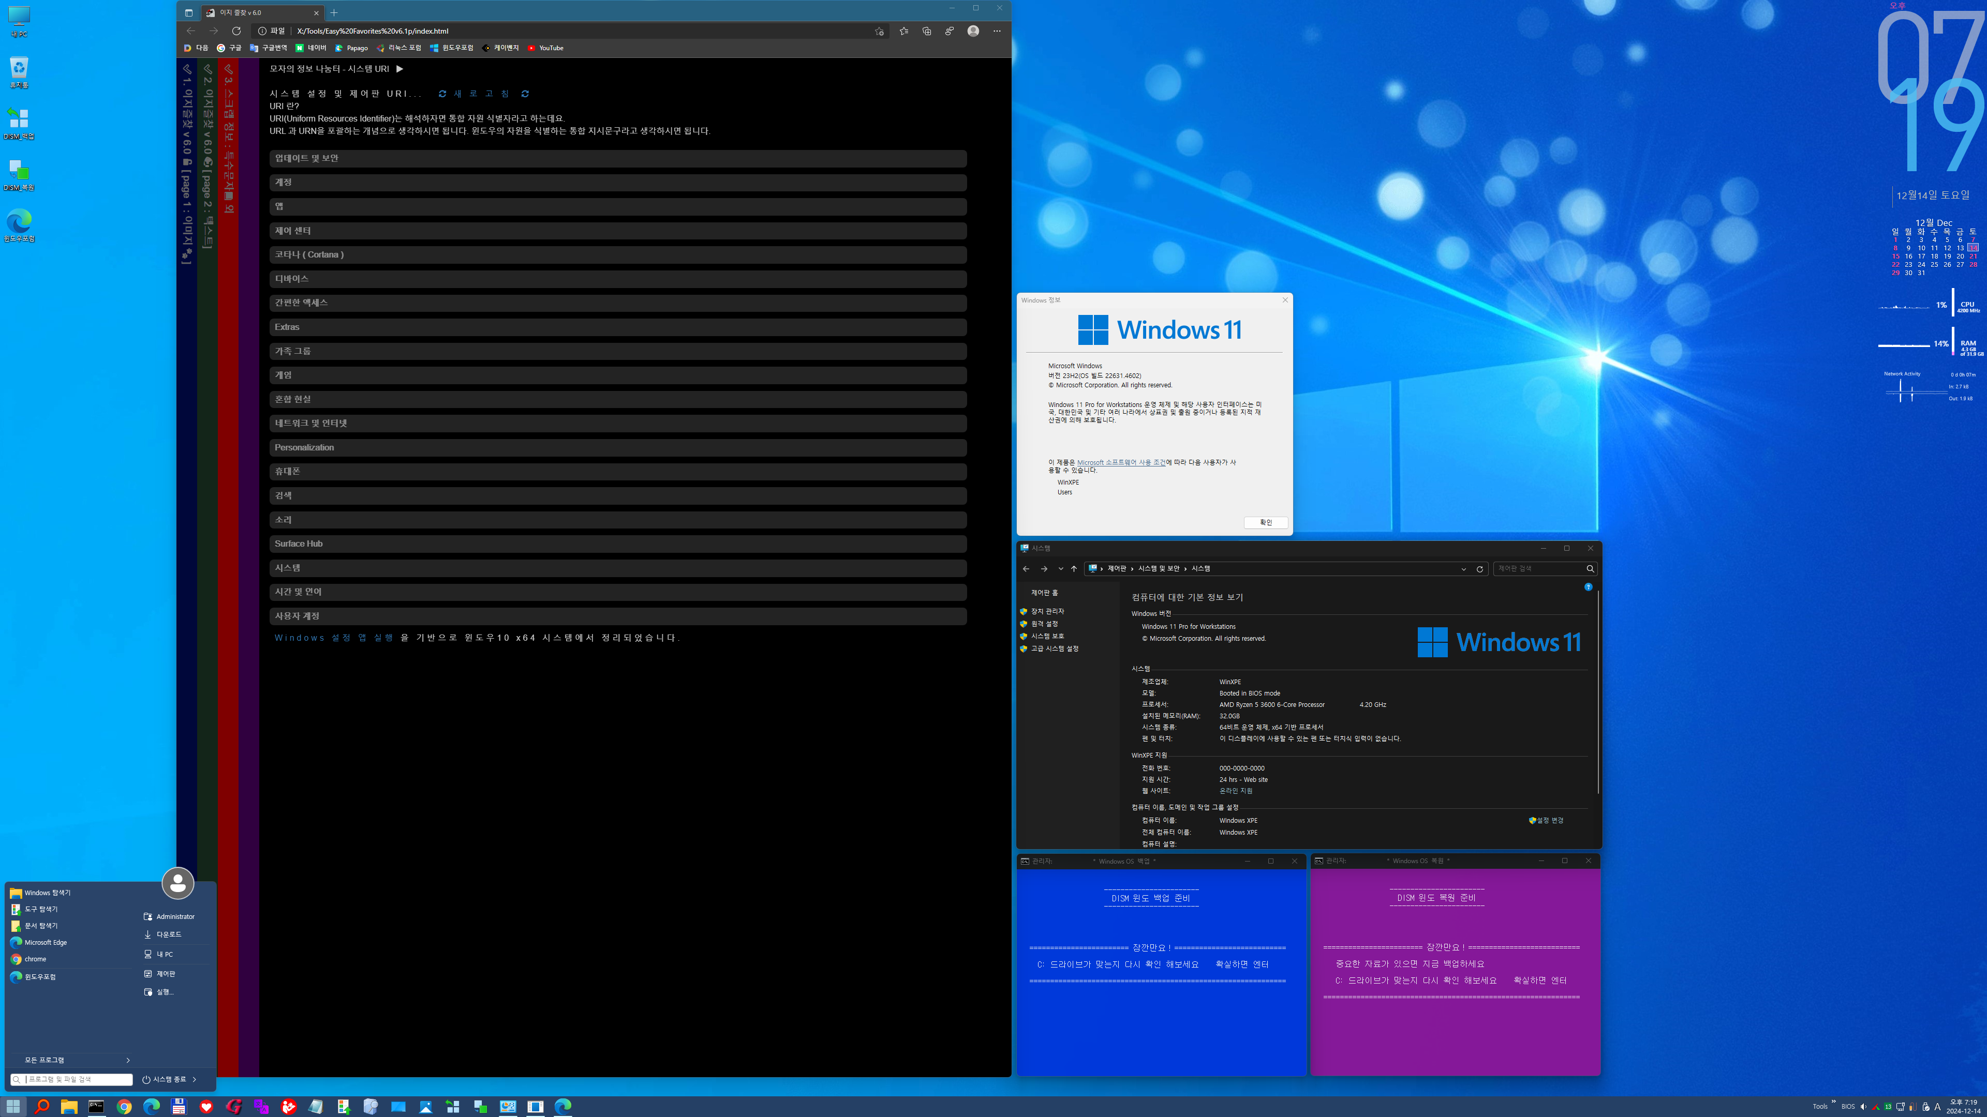Open Edge settings and more menu
1987x1117 pixels.
click(x=997, y=31)
